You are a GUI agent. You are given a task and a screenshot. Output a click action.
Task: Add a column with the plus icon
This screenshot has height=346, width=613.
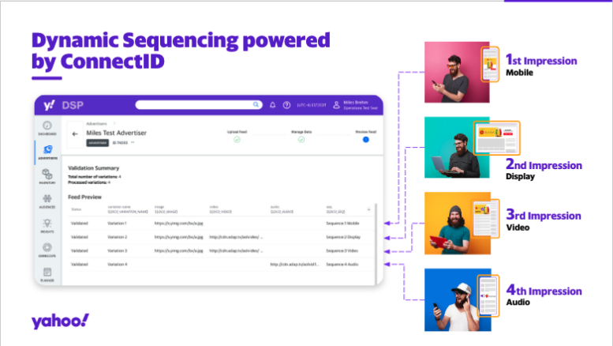point(368,209)
